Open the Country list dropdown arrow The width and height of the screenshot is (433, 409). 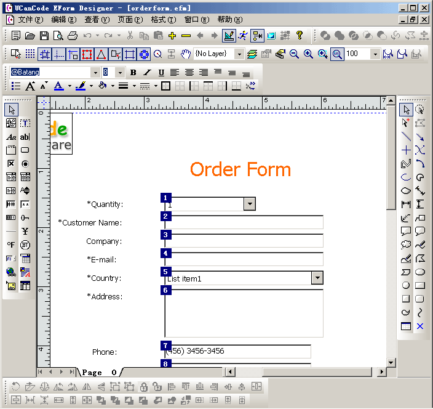pyautogui.click(x=317, y=278)
